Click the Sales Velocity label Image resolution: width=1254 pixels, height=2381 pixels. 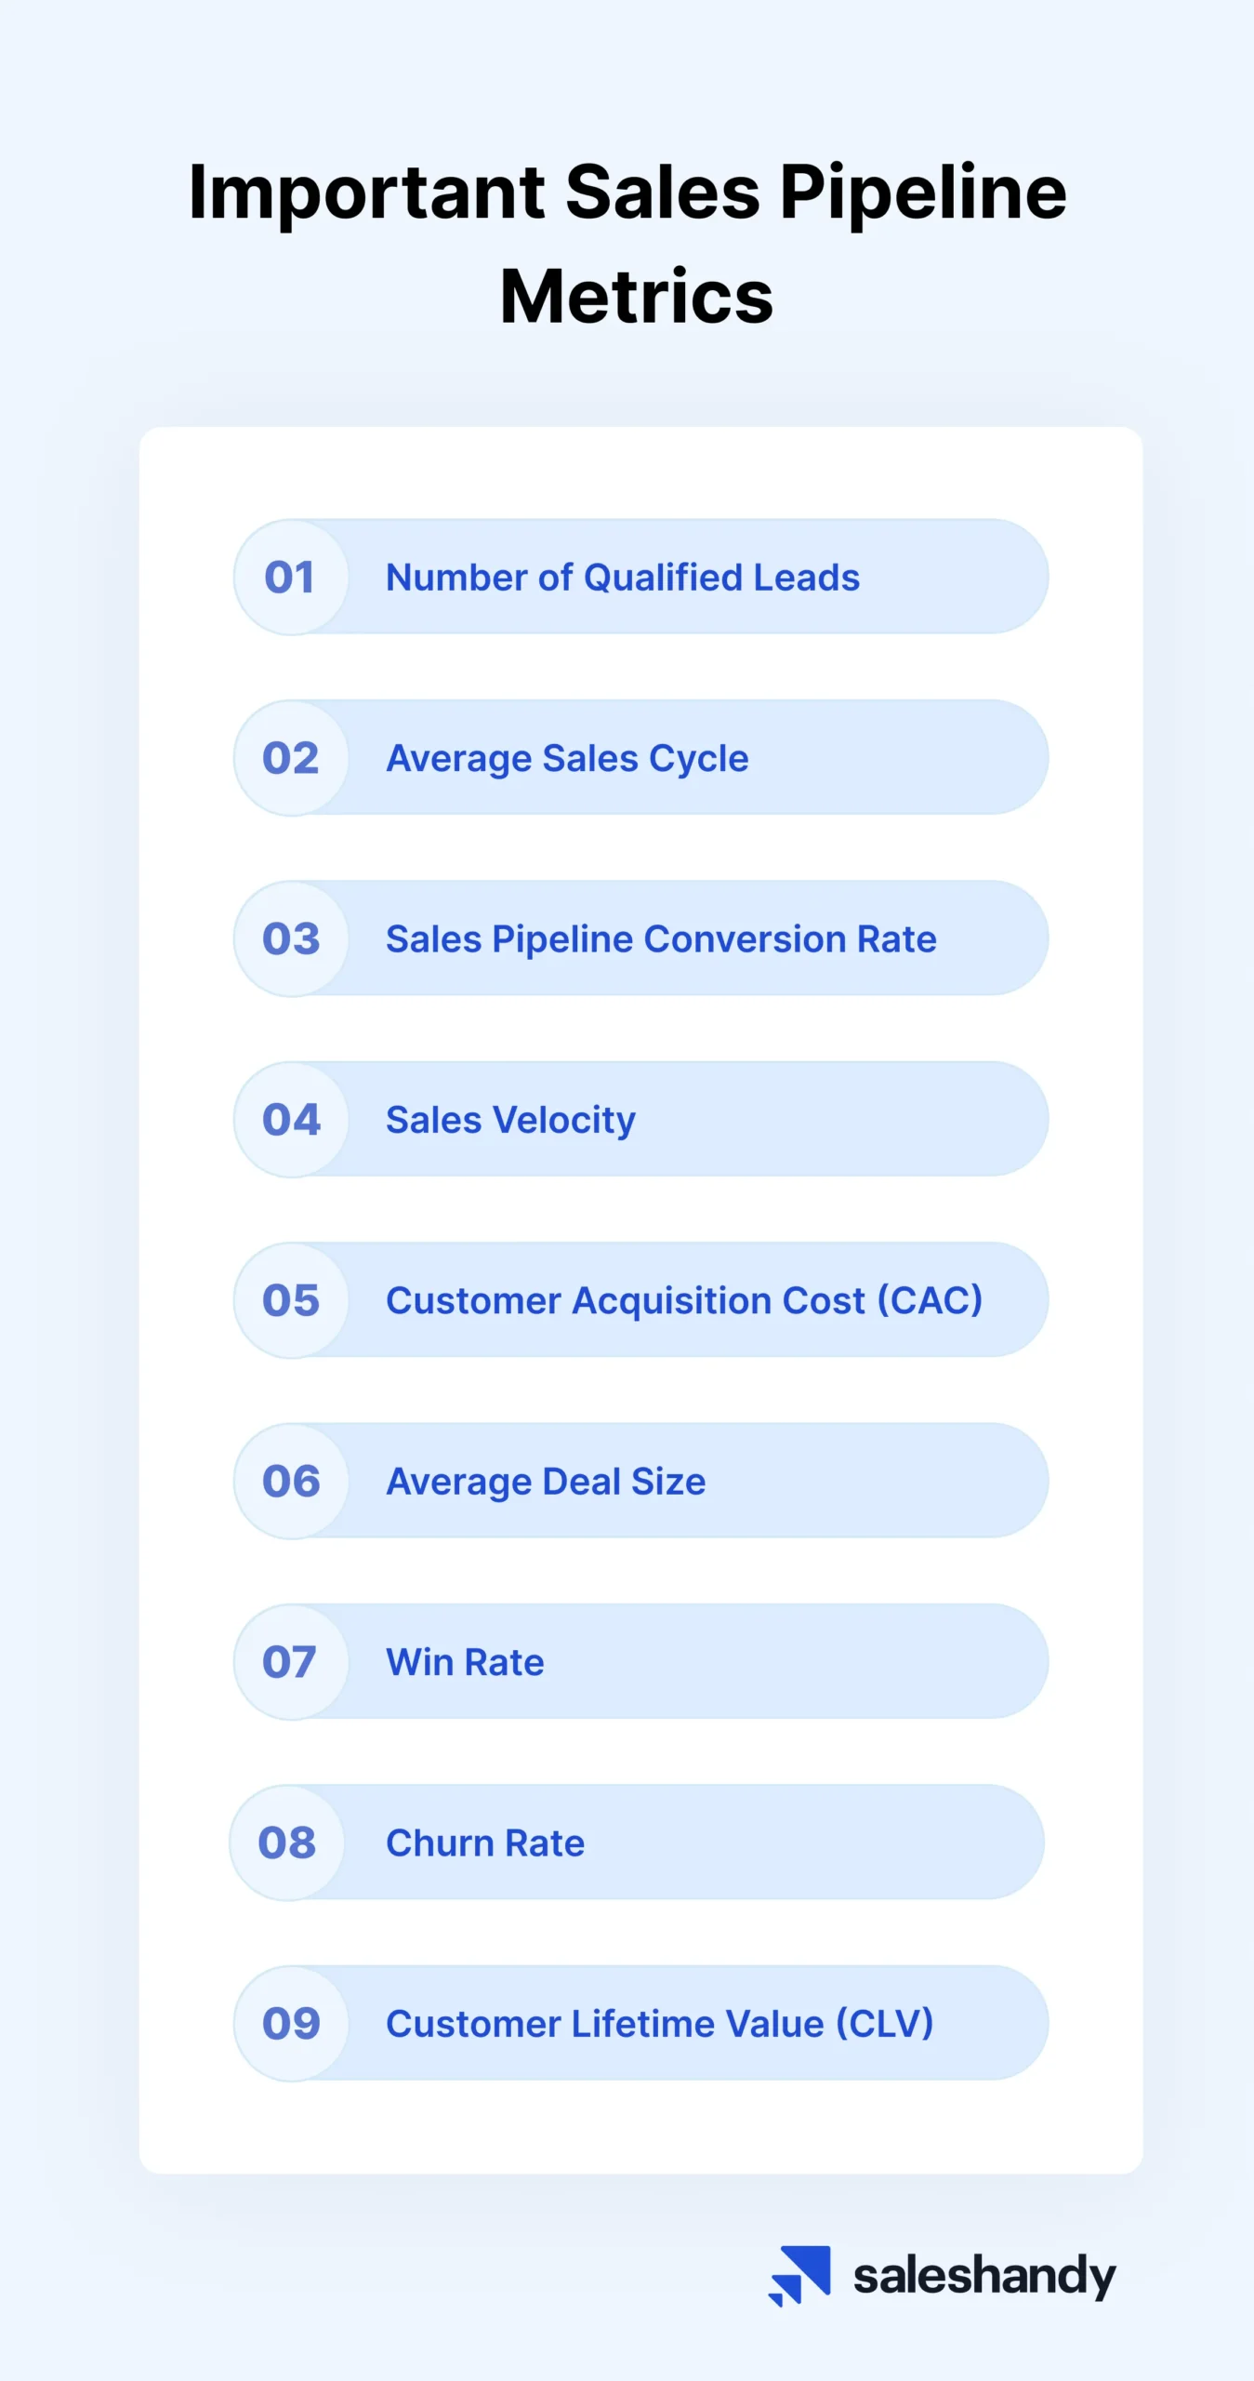(510, 1120)
